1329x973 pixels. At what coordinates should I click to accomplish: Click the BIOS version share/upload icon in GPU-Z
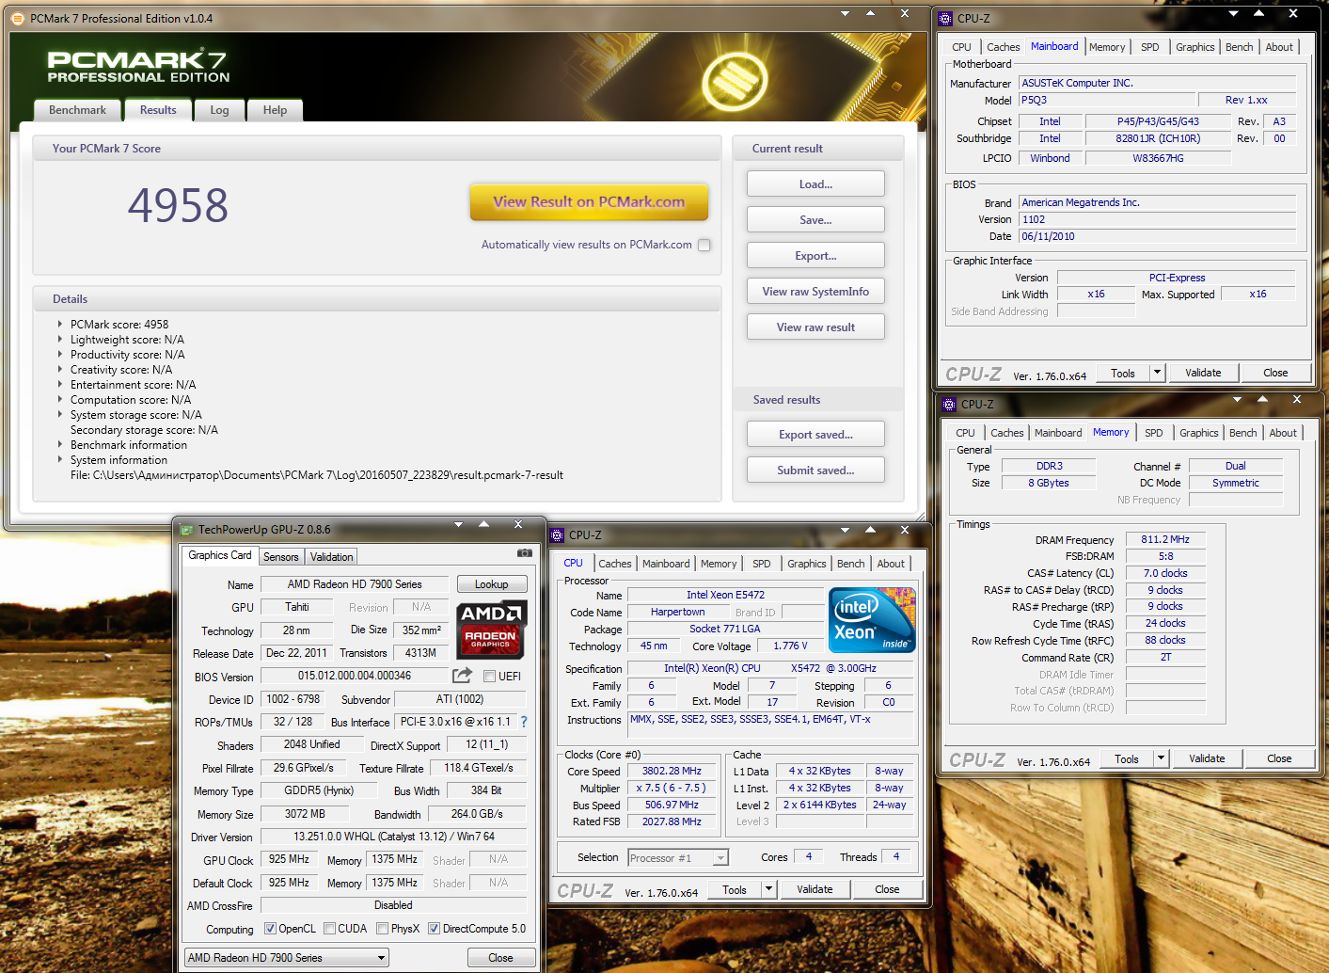tap(462, 676)
